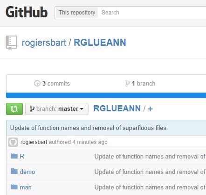Screen dimensions: 206x195
Task: Click the man folder icon
Action: 14,187
